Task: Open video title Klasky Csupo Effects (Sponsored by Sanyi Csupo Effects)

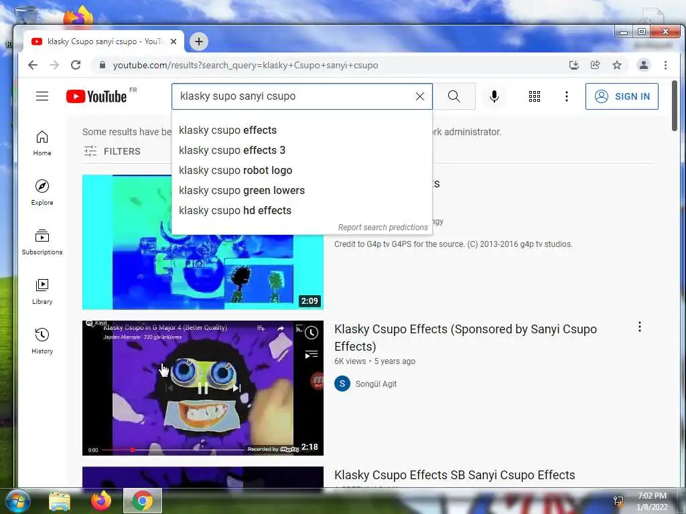Action: [465, 337]
